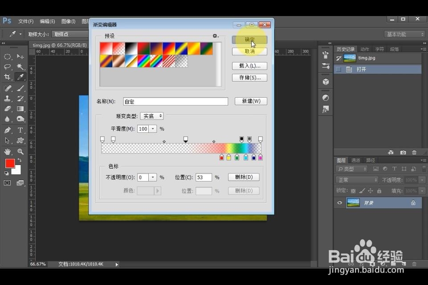Toggle lock all padlock in Layers panel

click(379, 191)
